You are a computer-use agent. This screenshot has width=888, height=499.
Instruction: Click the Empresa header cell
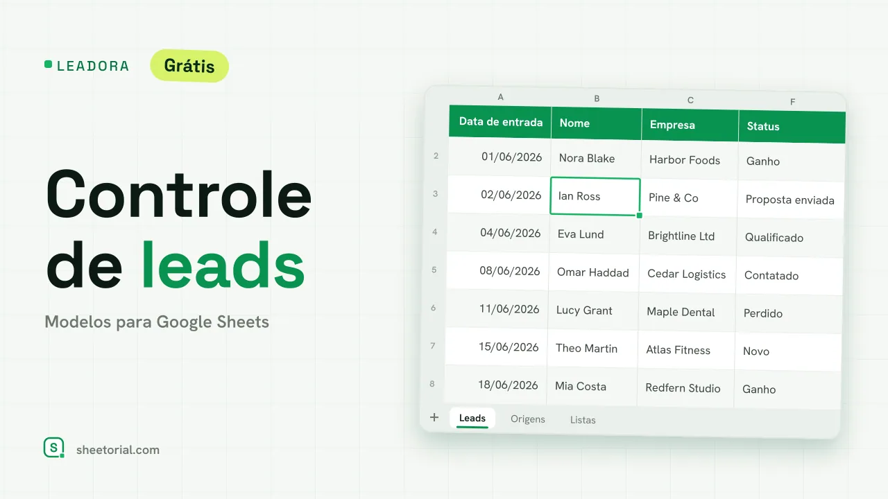pos(690,125)
